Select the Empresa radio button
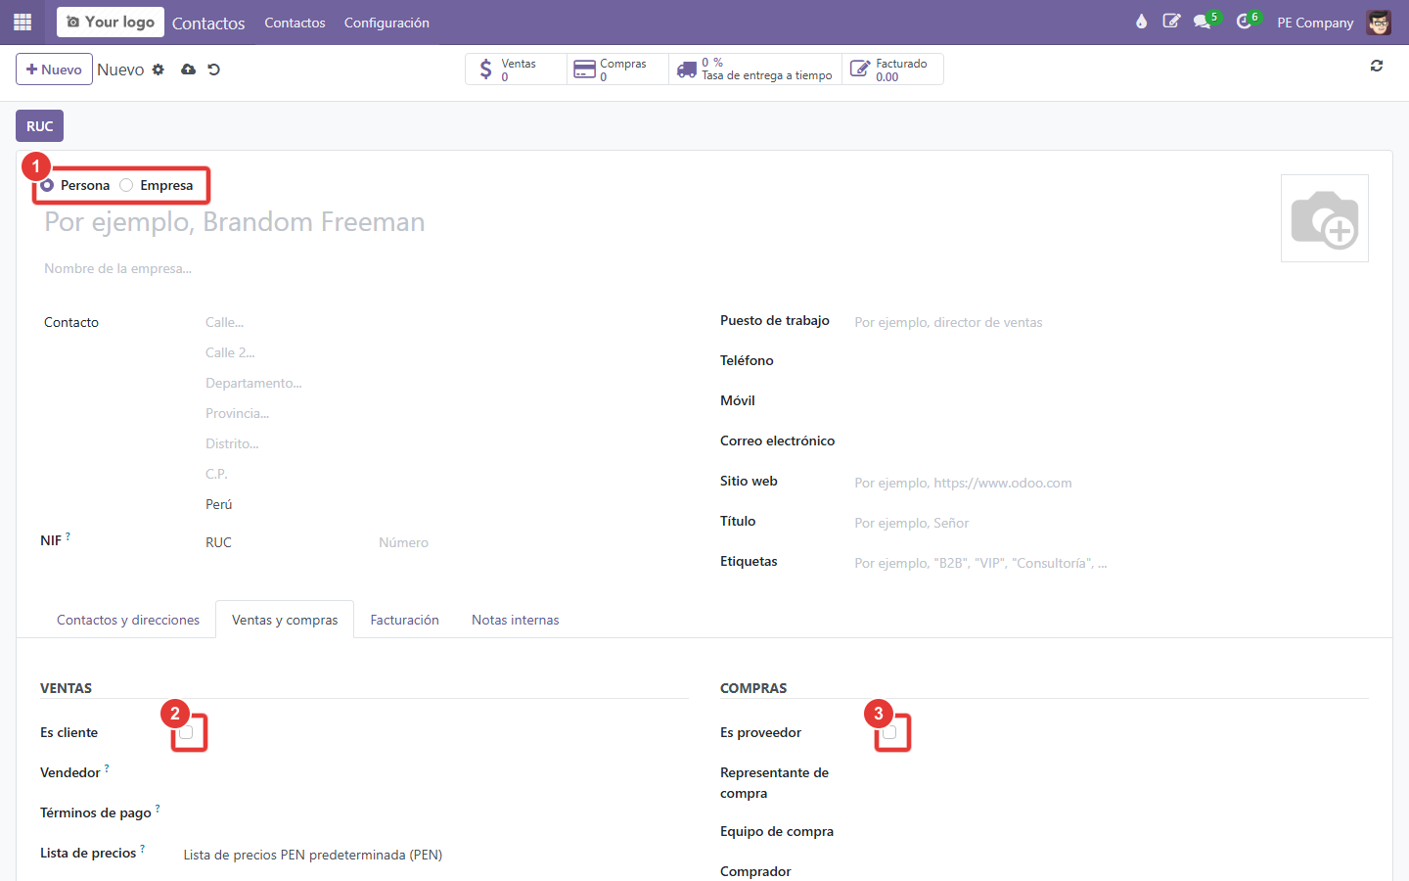This screenshot has width=1409, height=881. [x=126, y=185]
